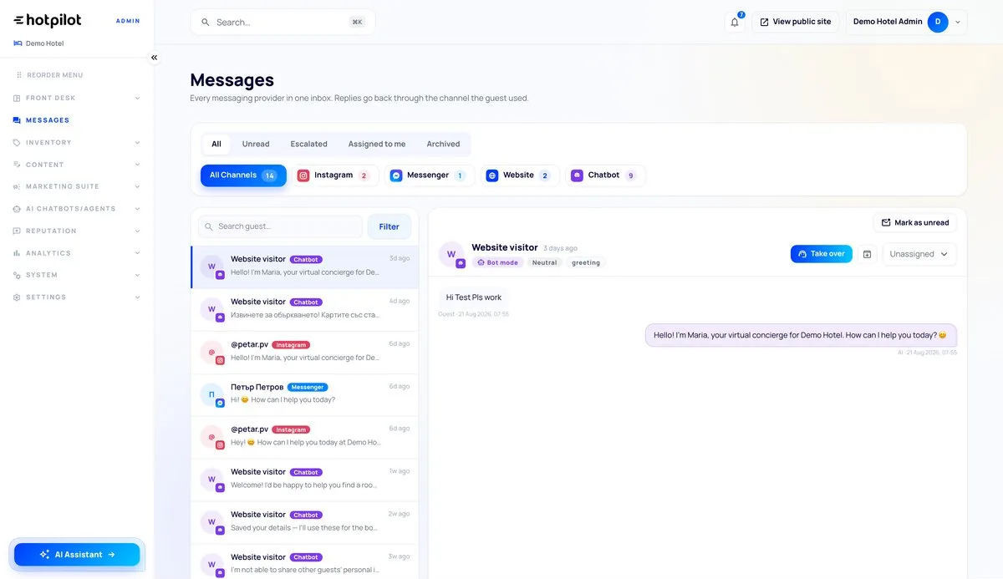Click the Front Desk sidebar icon
This screenshot has height=579, width=1003.
coord(17,98)
